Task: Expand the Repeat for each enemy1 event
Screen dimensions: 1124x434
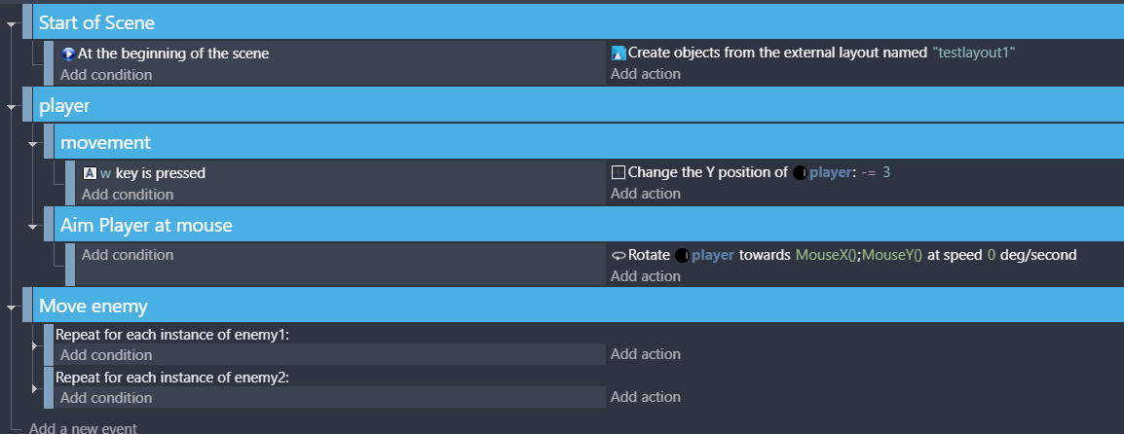Action: point(36,344)
